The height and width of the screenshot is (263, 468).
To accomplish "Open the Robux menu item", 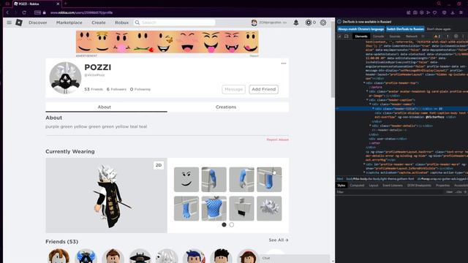I will [x=122, y=23].
